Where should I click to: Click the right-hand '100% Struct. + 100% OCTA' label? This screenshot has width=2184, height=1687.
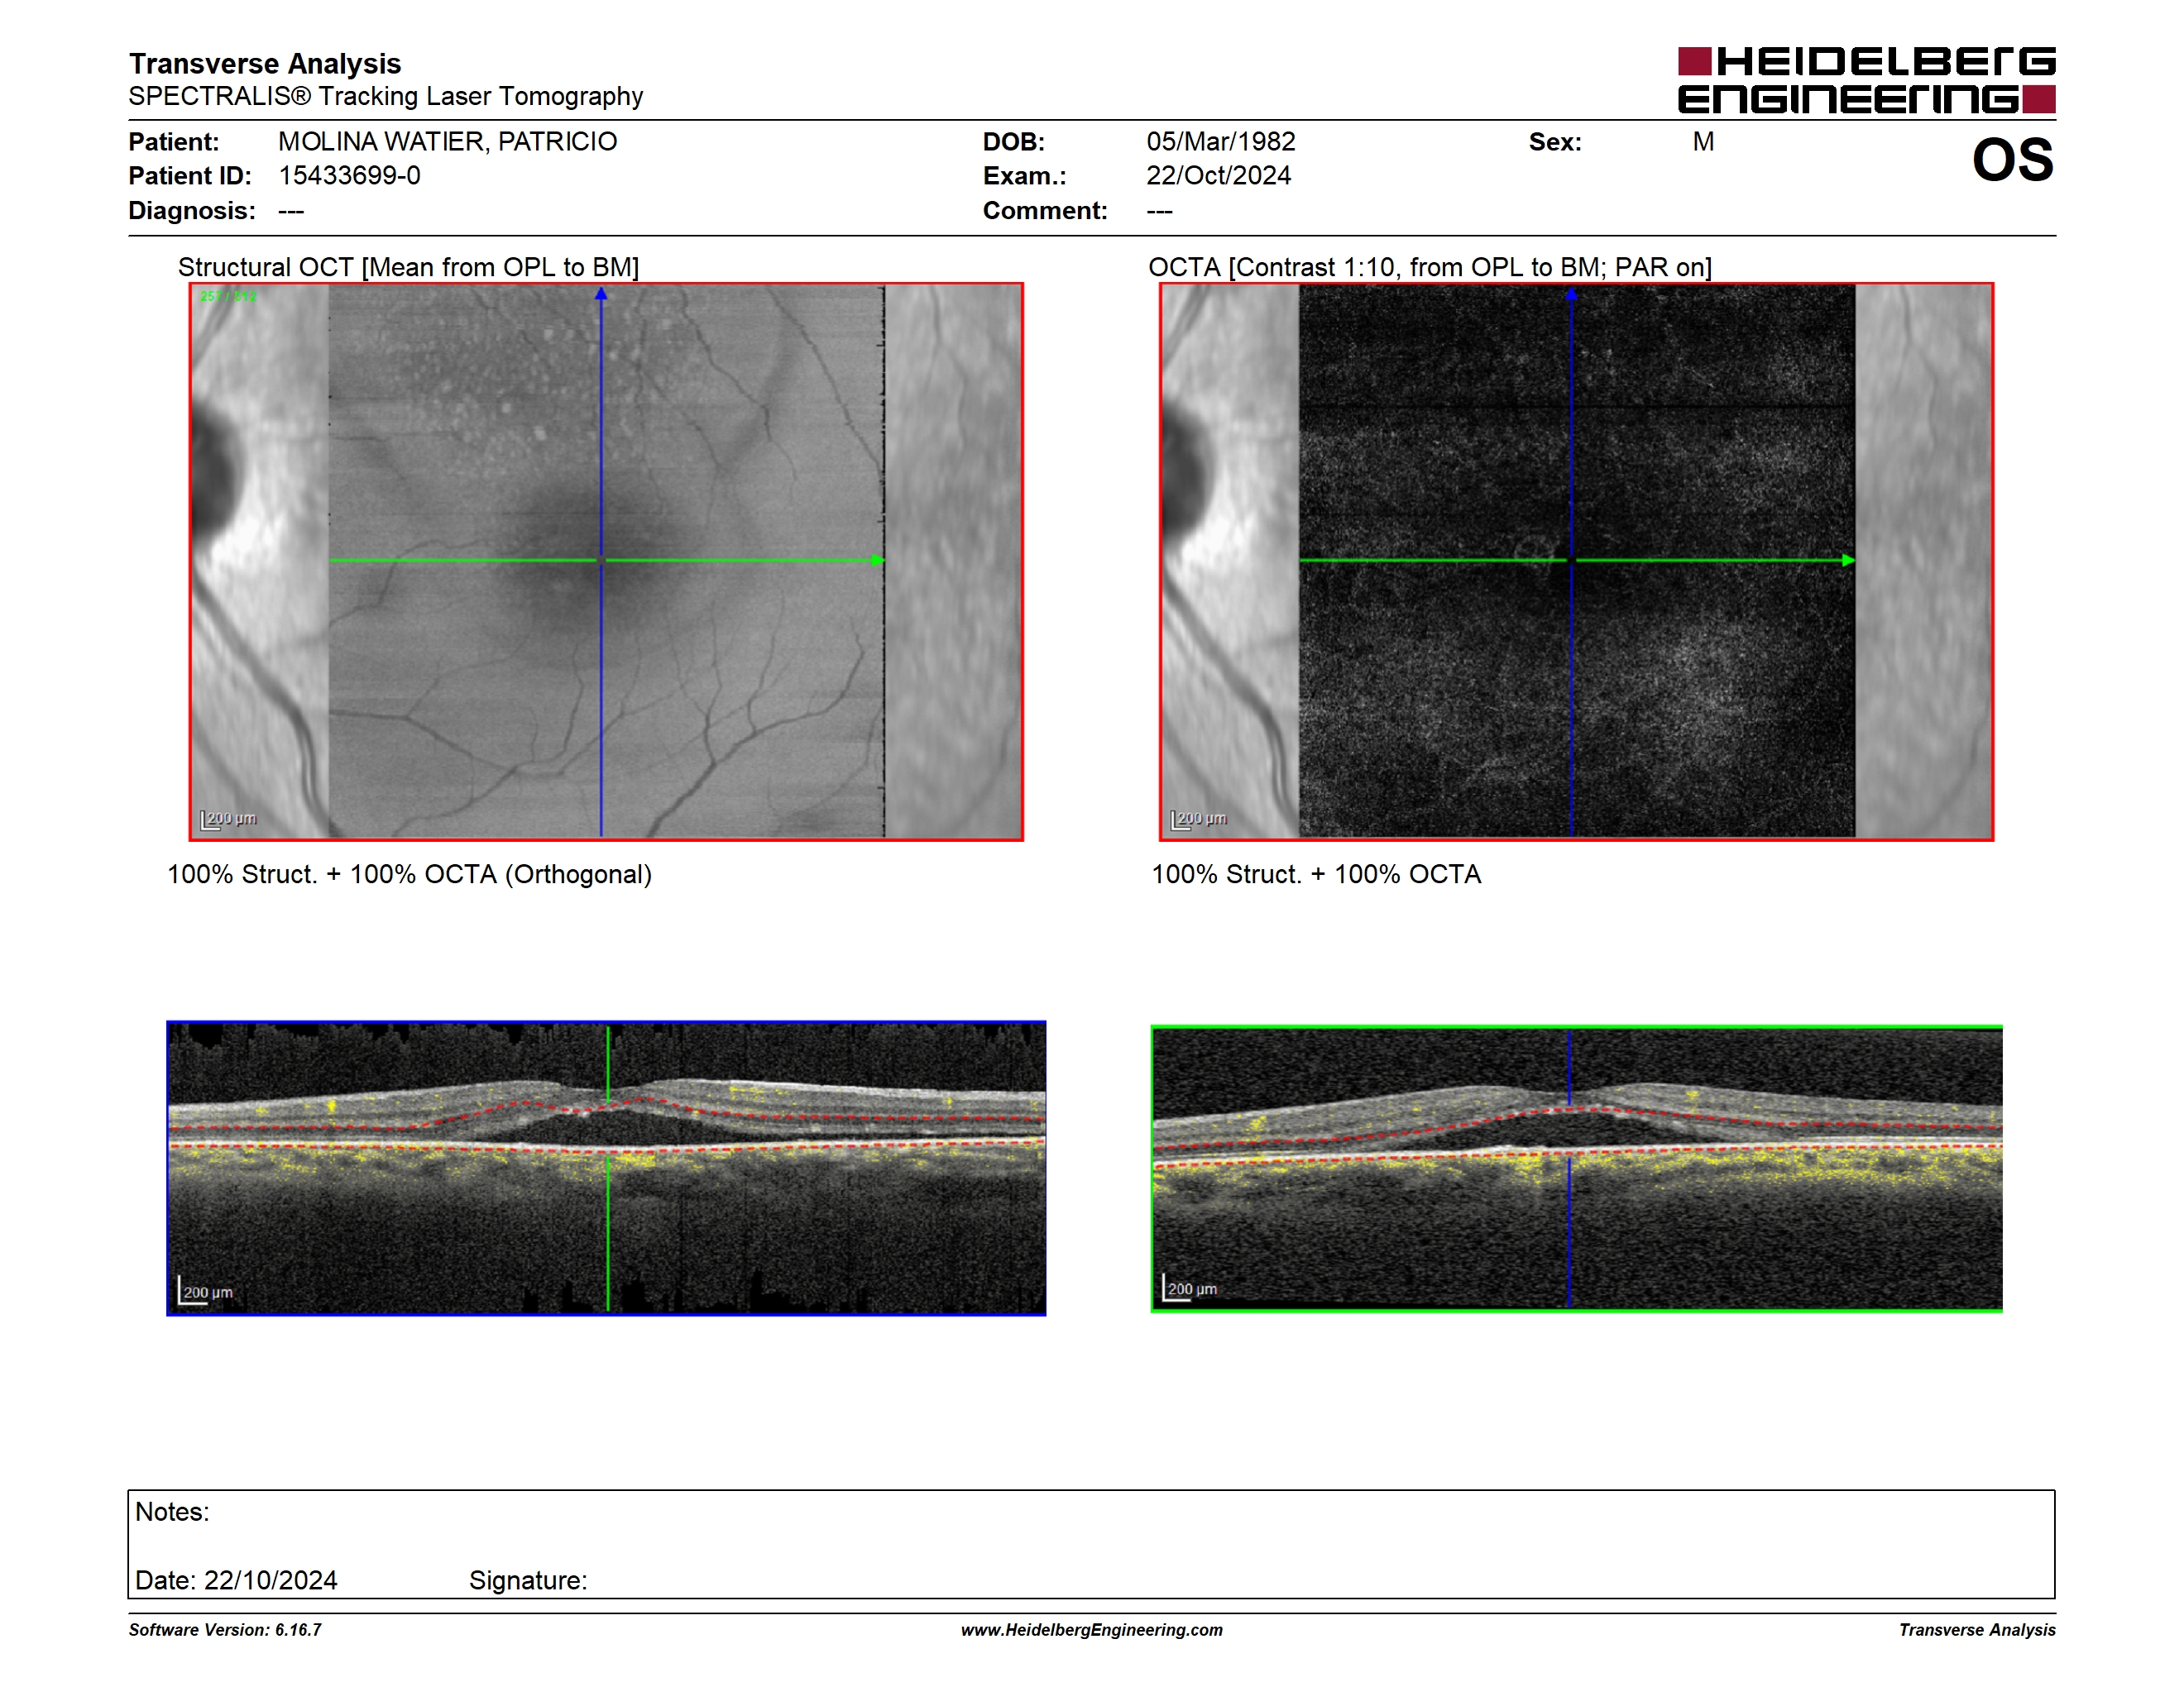point(1316,874)
